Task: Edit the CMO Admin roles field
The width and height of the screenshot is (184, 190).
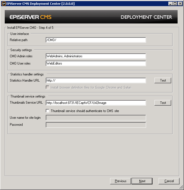Action: click(96, 56)
